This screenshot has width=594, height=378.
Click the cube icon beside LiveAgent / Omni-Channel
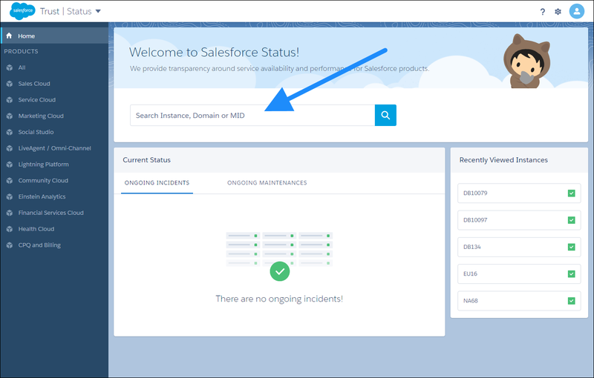pos(10,148)
